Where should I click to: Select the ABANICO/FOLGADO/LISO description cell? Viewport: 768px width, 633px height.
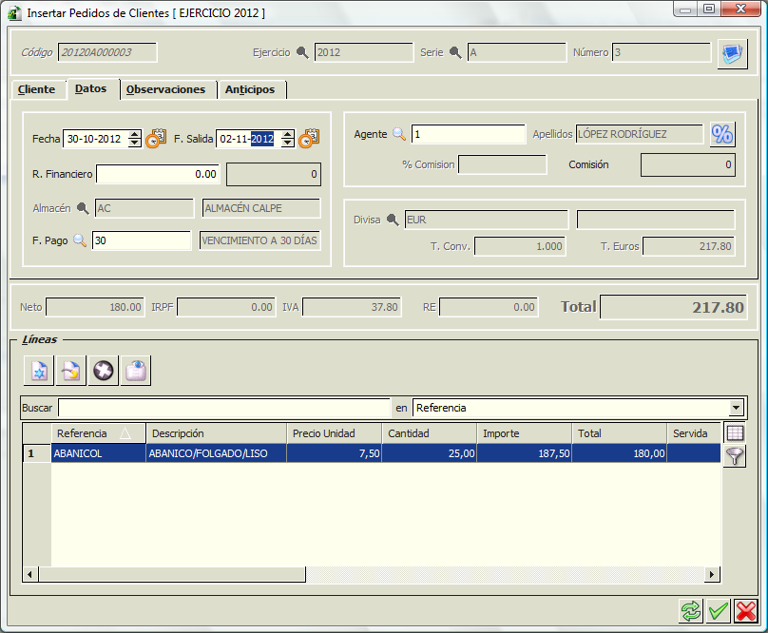point(216,453)
